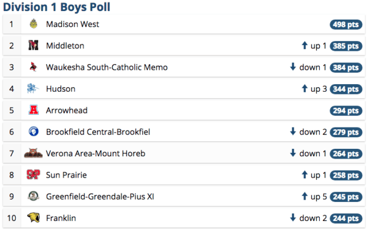Open Waukesha South-Catholic Memo team link

click(x=106, y=67)
